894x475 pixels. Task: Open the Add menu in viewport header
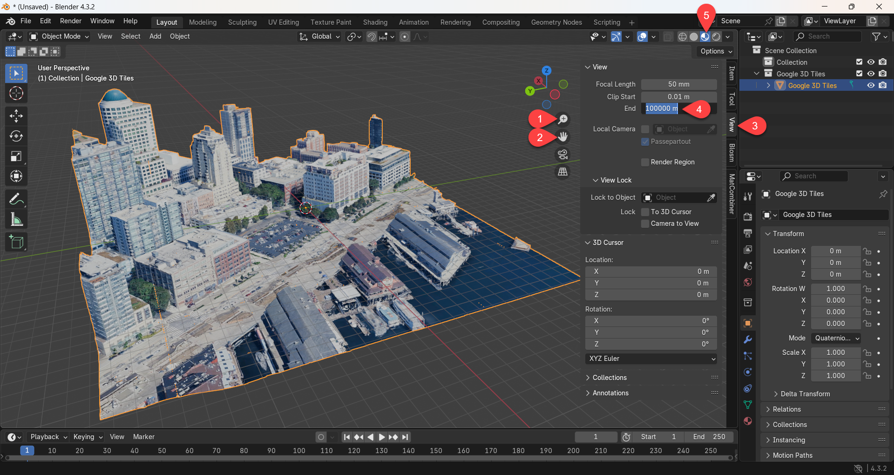(155, 36)
